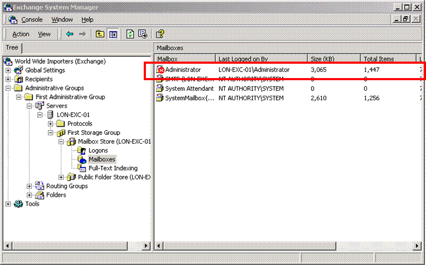Click the System Attendant mailbox icon
426x265 pixels.
[x=160, y=88]
